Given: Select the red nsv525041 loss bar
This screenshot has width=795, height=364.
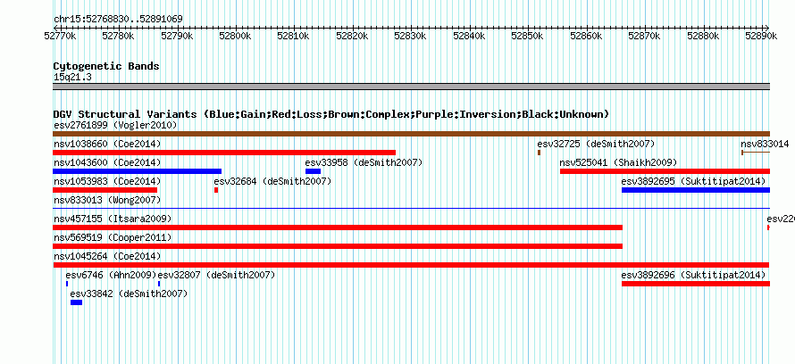Looking at the screenshot, I should [x=665, y=171].
